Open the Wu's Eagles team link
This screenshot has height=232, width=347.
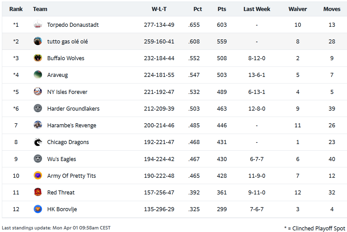pos(62,159)
